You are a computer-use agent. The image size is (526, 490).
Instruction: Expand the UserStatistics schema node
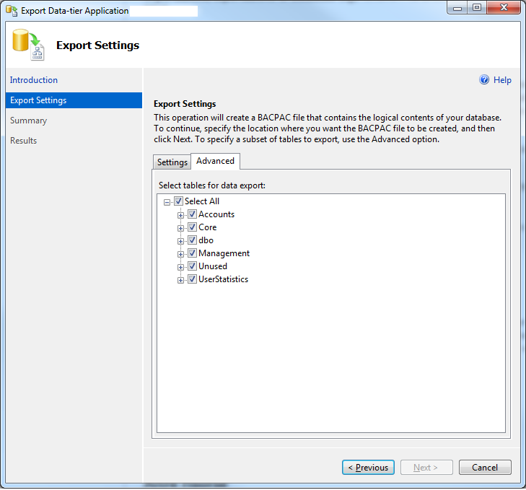(x=181, y=280)
